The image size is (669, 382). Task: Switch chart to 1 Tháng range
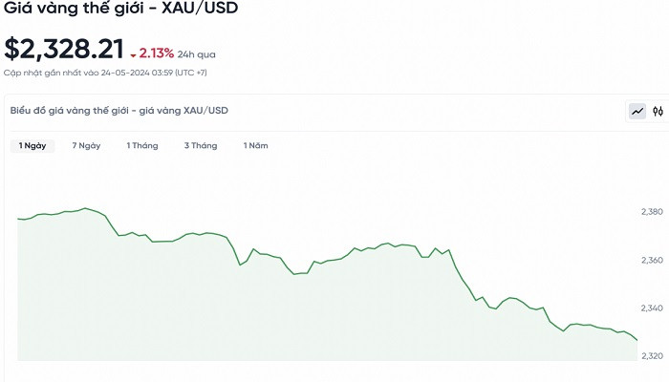click(x=142, y=146)
